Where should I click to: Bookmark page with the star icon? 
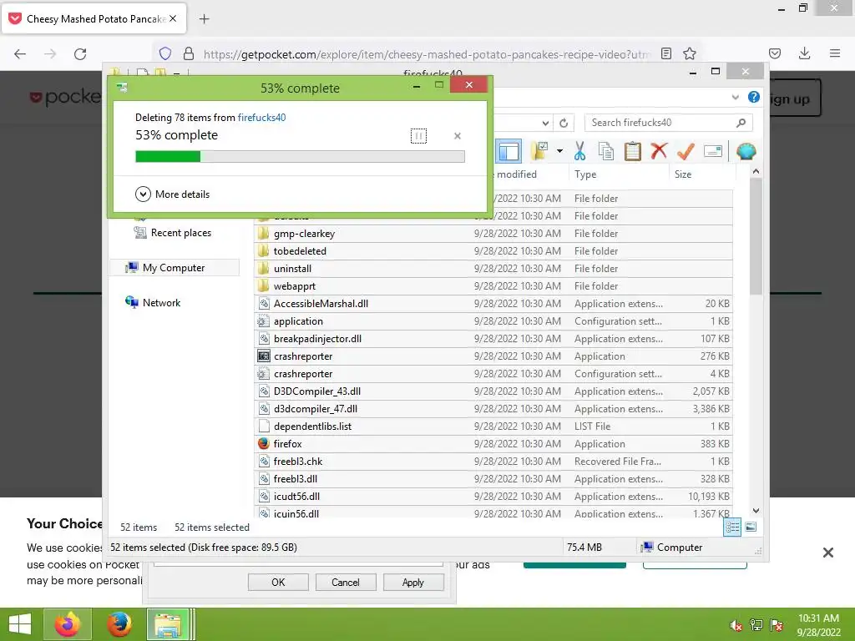[690, 53]
